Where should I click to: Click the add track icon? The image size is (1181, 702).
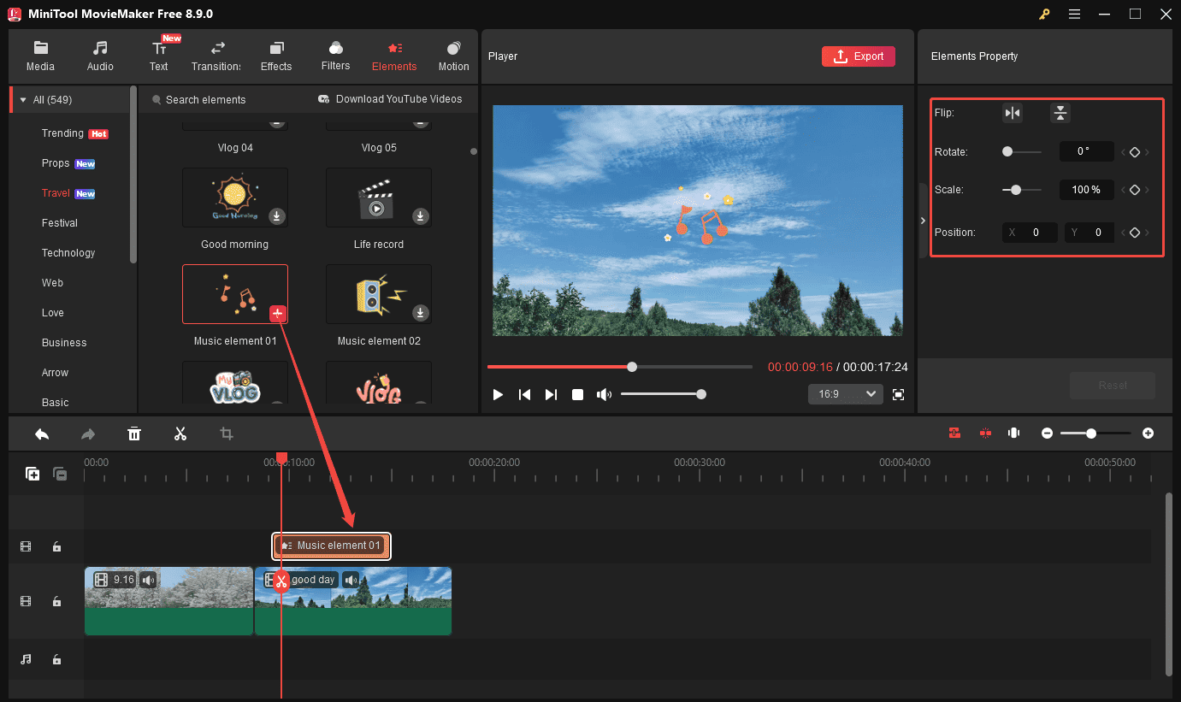point(32,474)
